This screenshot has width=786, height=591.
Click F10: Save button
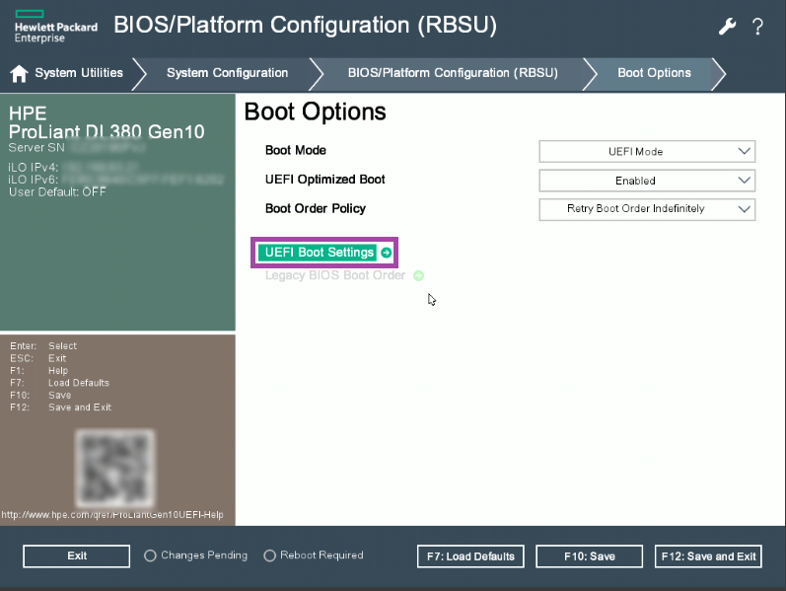click(590, 556)
